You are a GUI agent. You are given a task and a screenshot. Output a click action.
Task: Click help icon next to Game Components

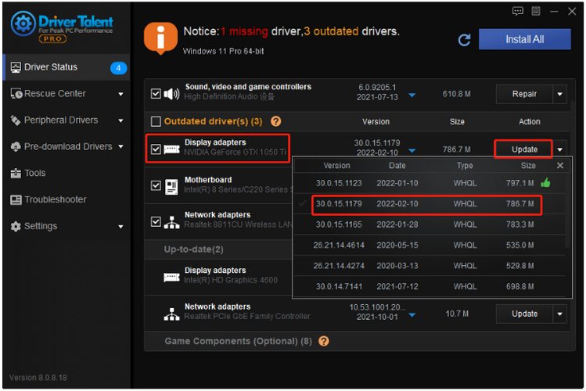(324, 341)
